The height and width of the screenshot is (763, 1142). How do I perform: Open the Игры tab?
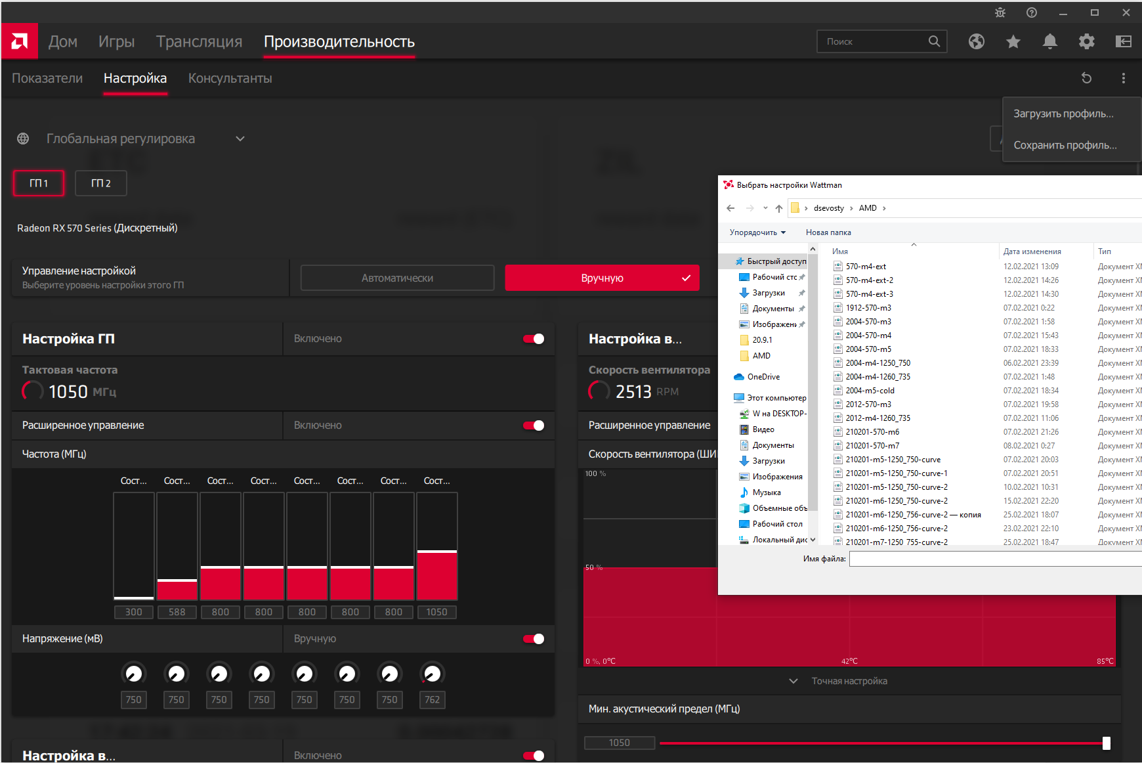coord(116,41)
